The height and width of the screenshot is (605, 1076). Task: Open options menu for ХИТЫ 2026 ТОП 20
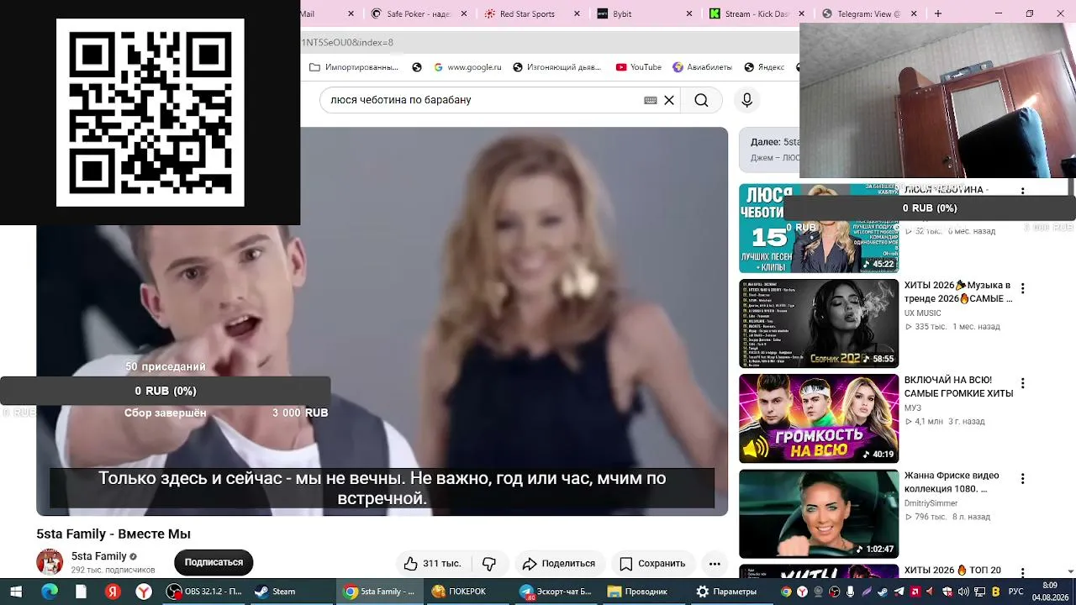(1023, 571)
